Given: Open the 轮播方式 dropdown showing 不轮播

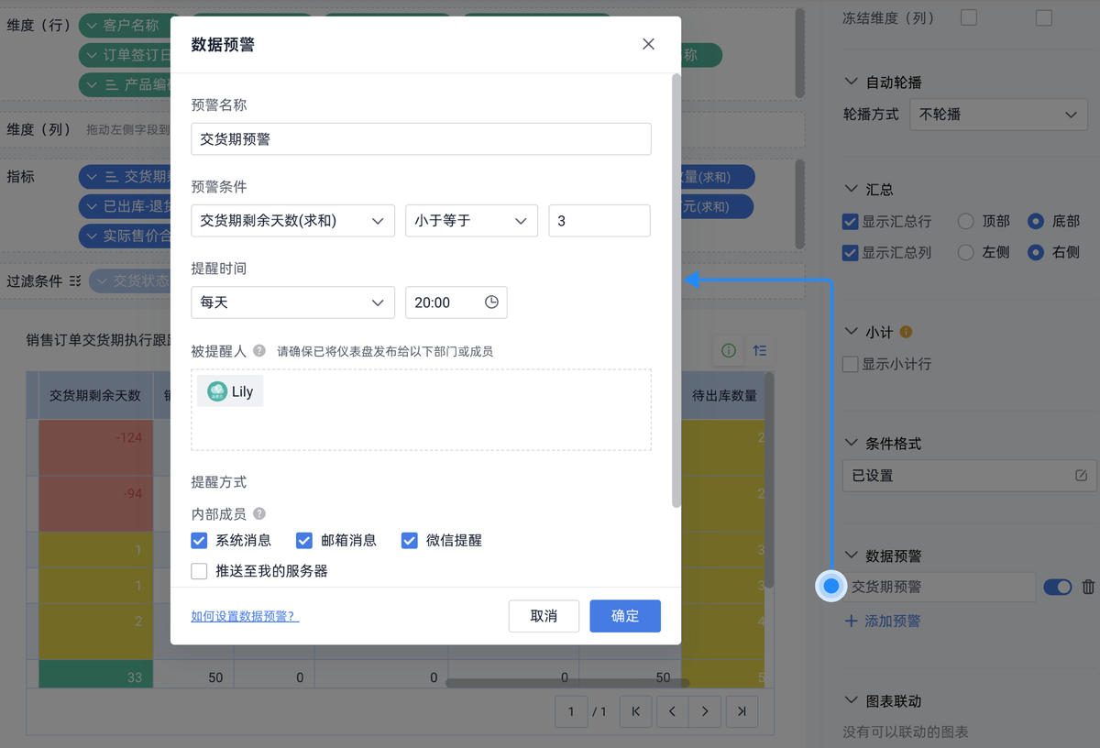Looking at the screenshot, I should 998,114.
